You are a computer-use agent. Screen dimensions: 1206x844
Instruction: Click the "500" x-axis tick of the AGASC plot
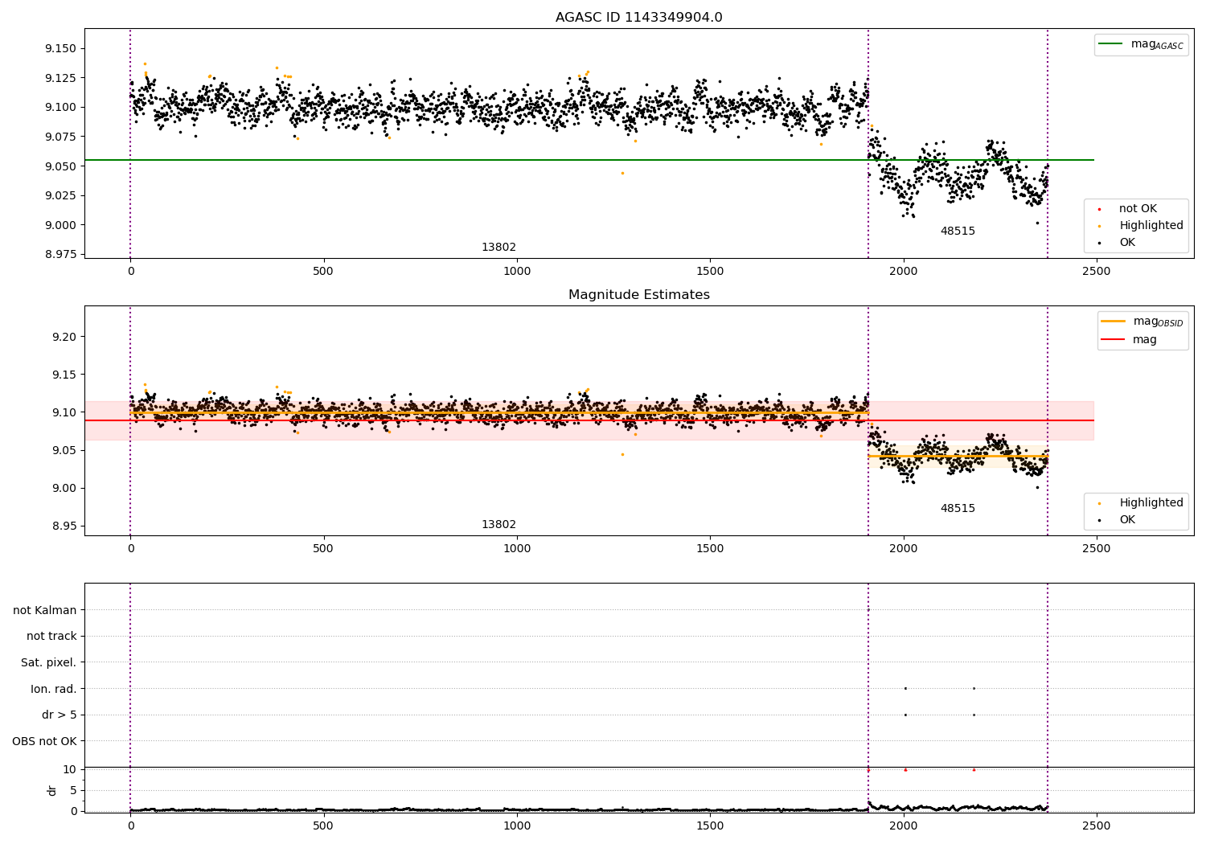(323, 272)
